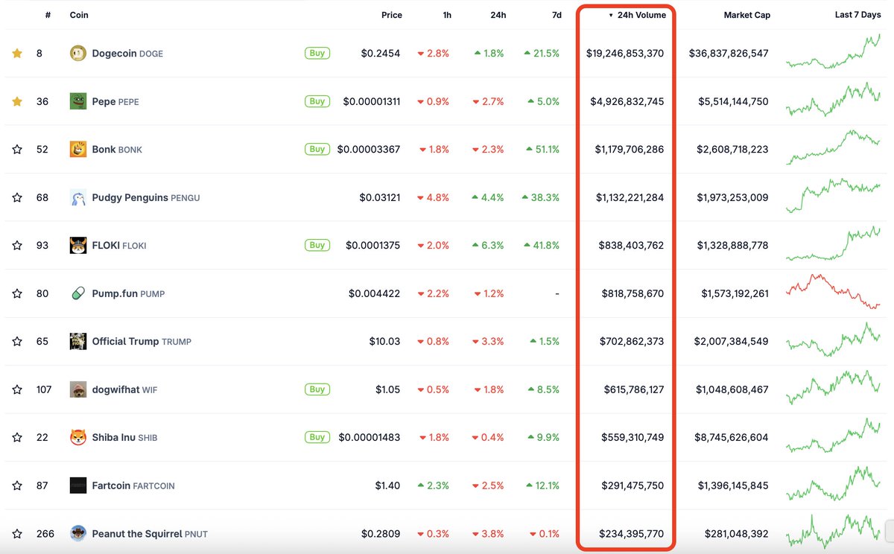This screenshot has width=894, height=554.
Task: Open the Bonk BONK coin page
Action: coord(117,150)
